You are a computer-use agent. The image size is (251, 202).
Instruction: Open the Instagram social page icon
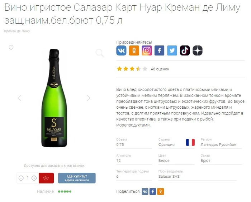point(147,50)
